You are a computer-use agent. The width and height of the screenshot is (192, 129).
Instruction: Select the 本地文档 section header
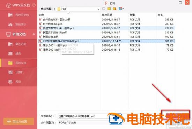pos(19,34)
